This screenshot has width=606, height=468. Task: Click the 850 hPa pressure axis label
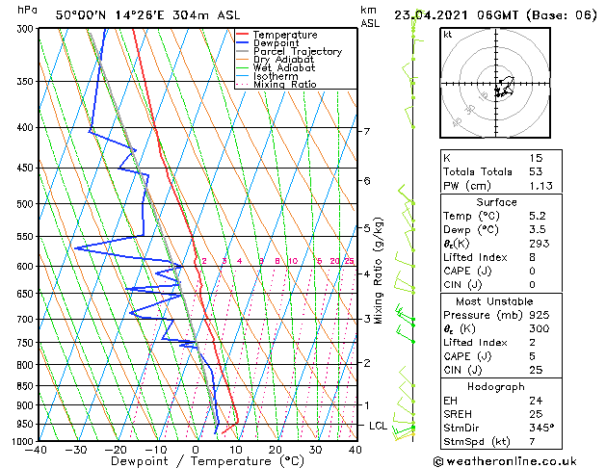[26, 386]
